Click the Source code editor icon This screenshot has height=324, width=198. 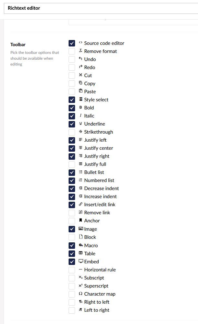[x=81, y=43]
